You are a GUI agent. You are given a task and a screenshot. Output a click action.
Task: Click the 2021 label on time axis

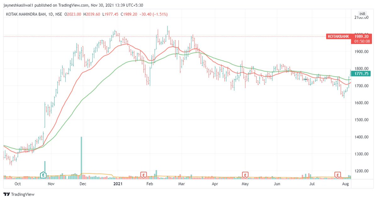tap(118, 183)
